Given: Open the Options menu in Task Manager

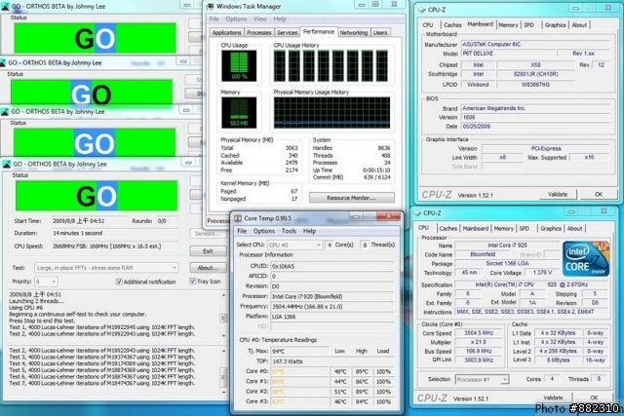Looking at the screenshot, I should click(x=236, y=19).
